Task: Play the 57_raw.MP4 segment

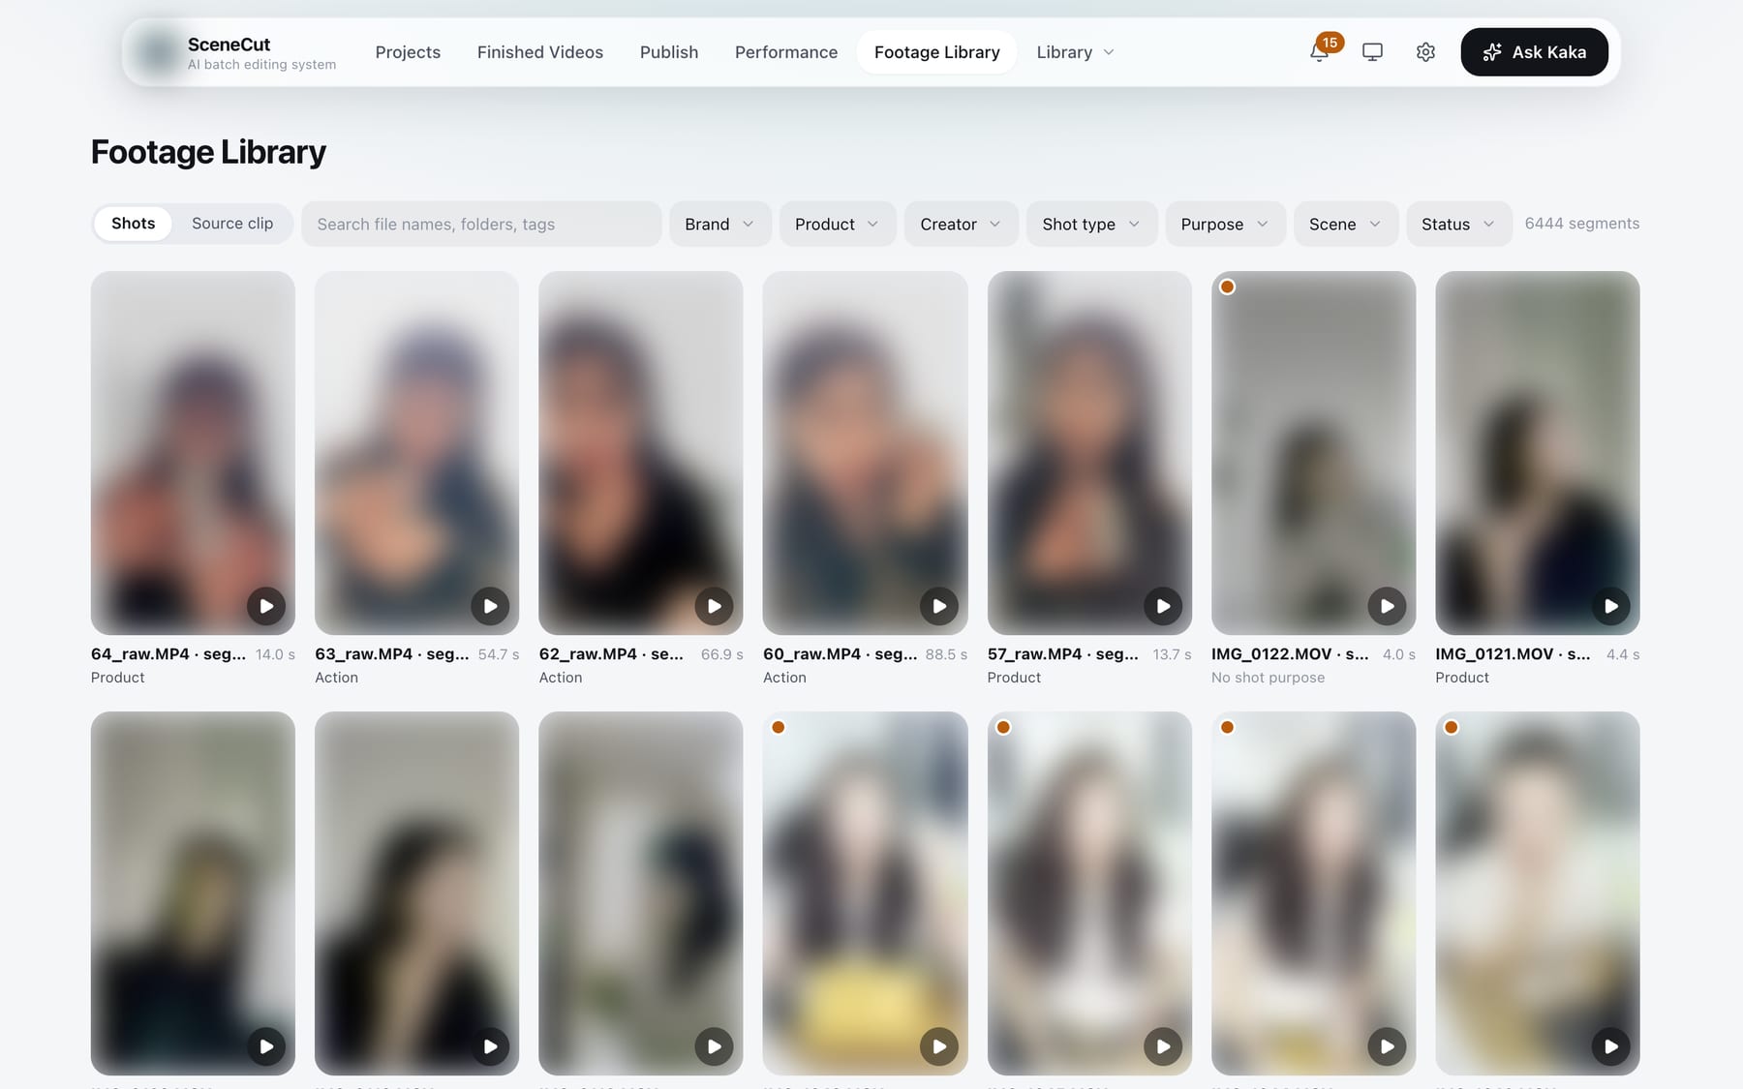Action: [x=1163, y=606]
